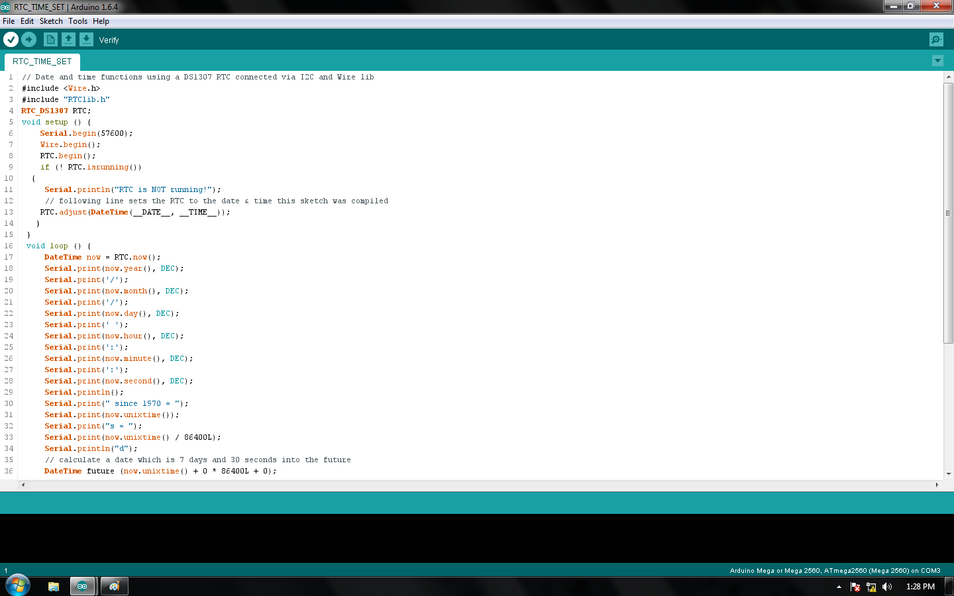Restore down the Arduino window

pos(911,6)
